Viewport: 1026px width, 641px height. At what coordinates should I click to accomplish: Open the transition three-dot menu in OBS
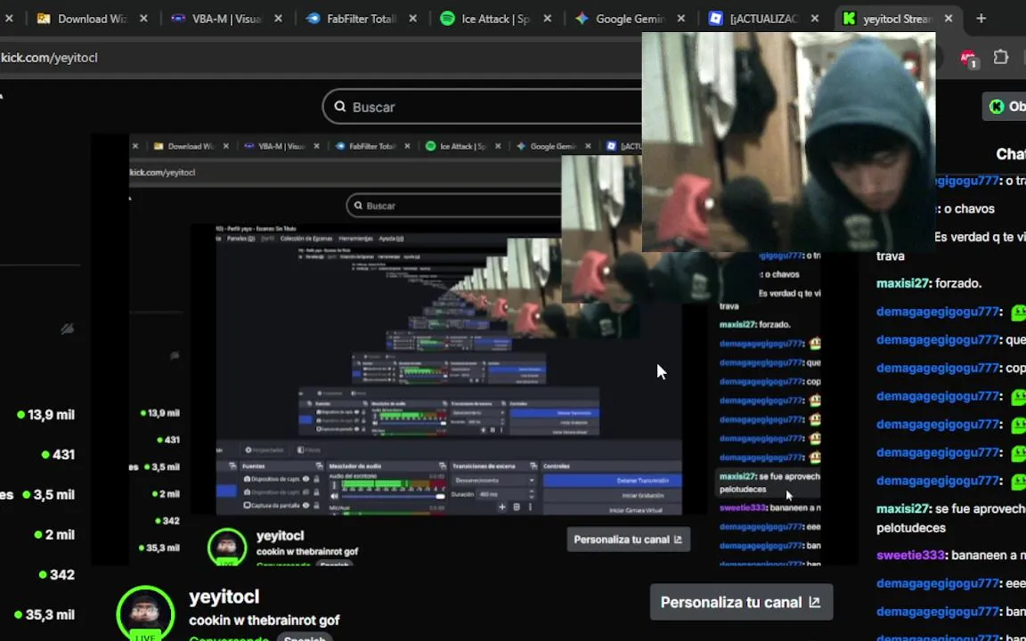tap(530, 507)
